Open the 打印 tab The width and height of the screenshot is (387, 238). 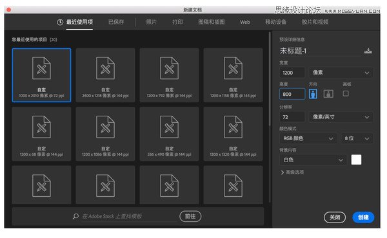pyautogui.click(x=177, y=22)
